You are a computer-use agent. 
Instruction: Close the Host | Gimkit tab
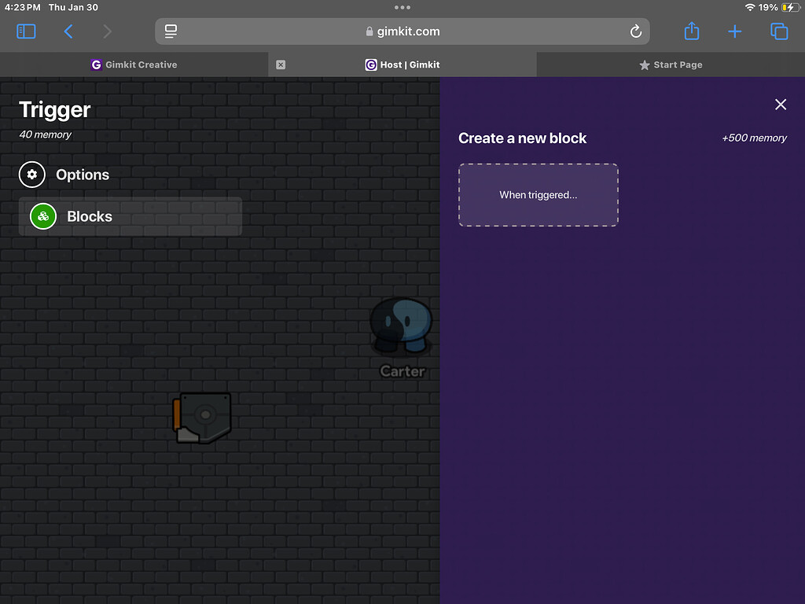point(281,64)
